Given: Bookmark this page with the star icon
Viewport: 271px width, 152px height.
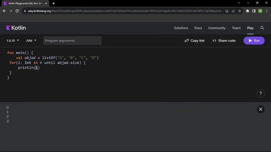Looking at the screenshot, I should [x=240, y=11].
